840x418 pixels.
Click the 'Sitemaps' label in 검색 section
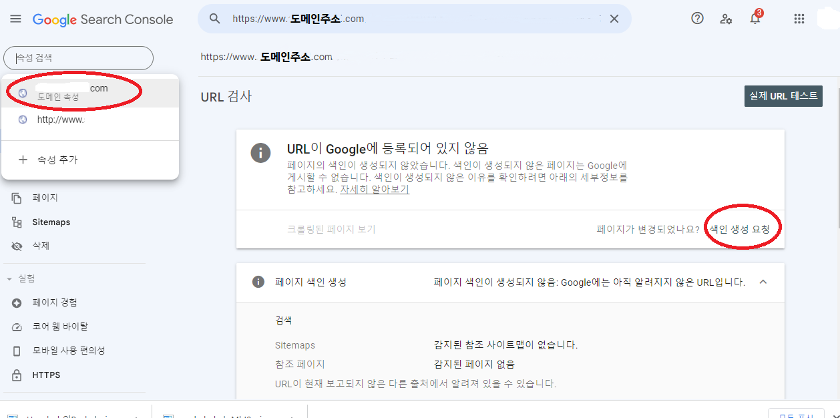[x=295, y=345]
